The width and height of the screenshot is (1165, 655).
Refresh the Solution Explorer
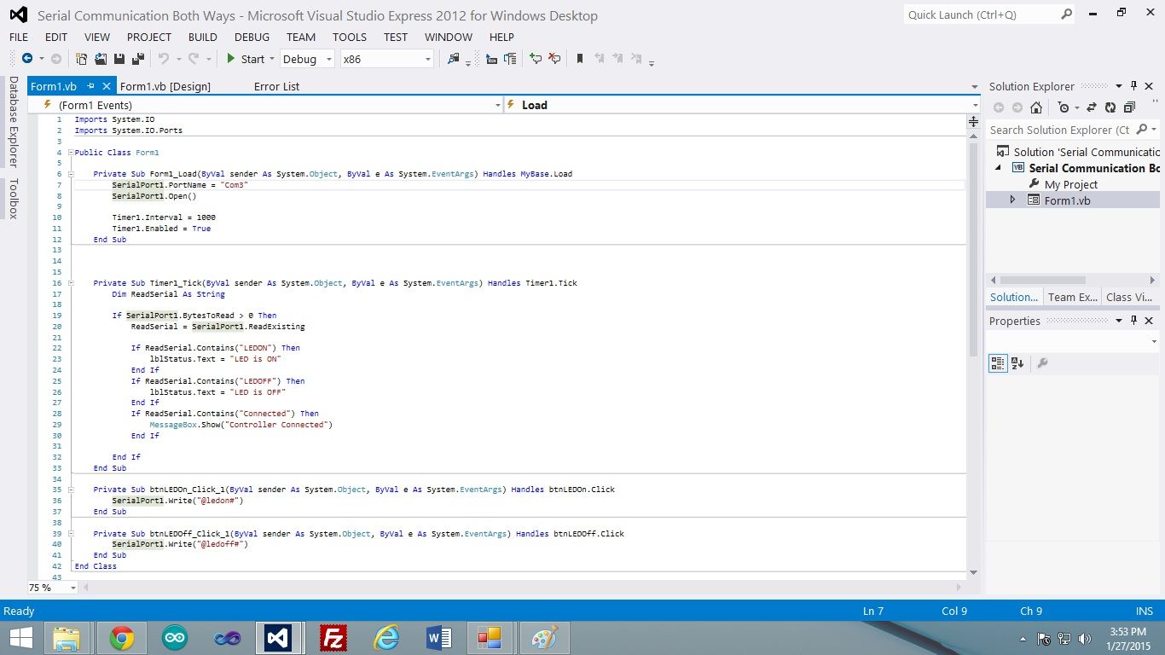pos(1110,107)
